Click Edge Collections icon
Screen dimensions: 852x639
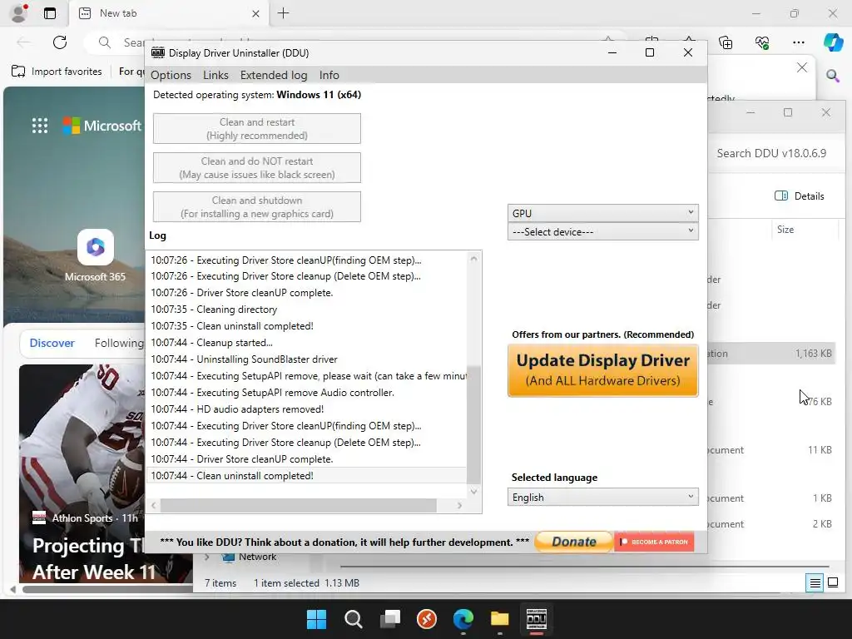pos(726,42)
